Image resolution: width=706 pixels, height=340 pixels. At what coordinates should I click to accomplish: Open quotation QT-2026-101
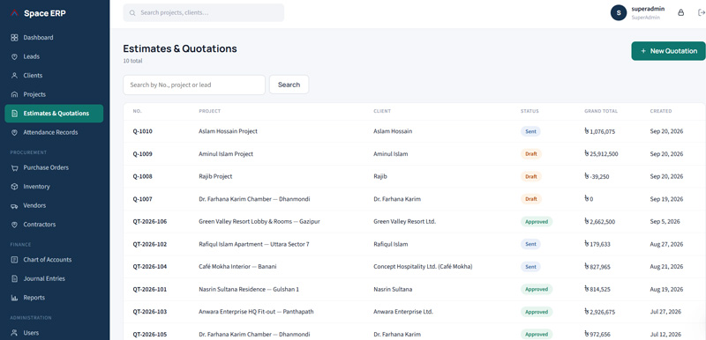149,289
